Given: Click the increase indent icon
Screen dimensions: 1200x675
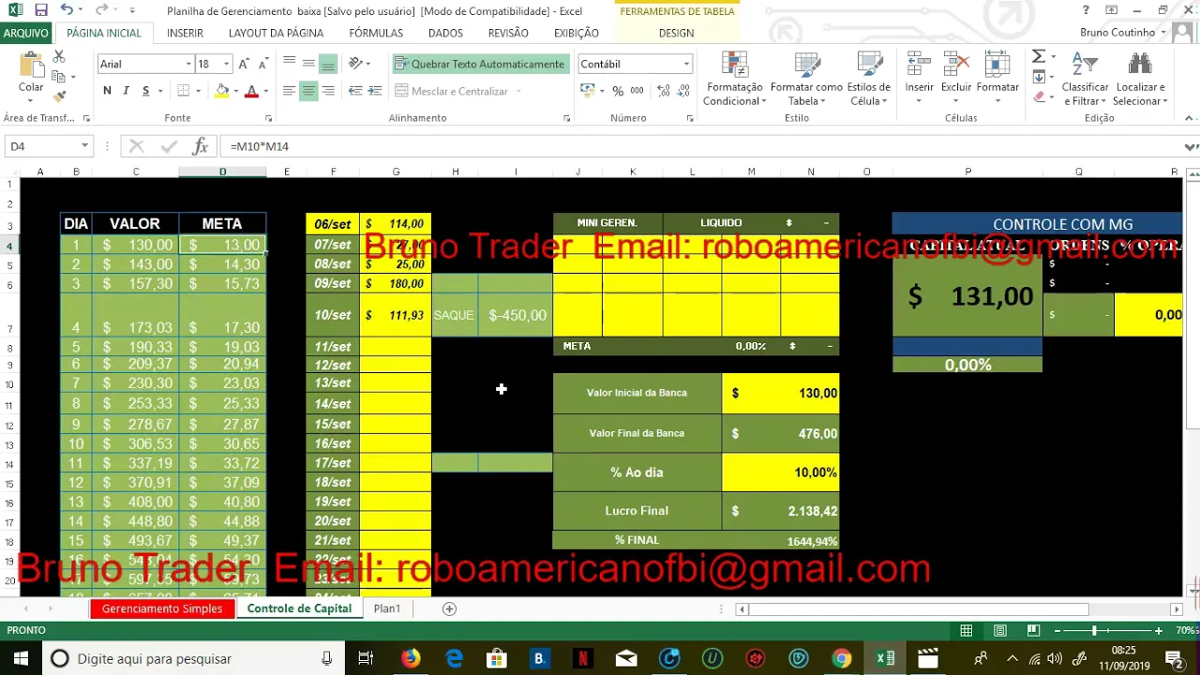Looking at the screenshot, I should 375,91.
